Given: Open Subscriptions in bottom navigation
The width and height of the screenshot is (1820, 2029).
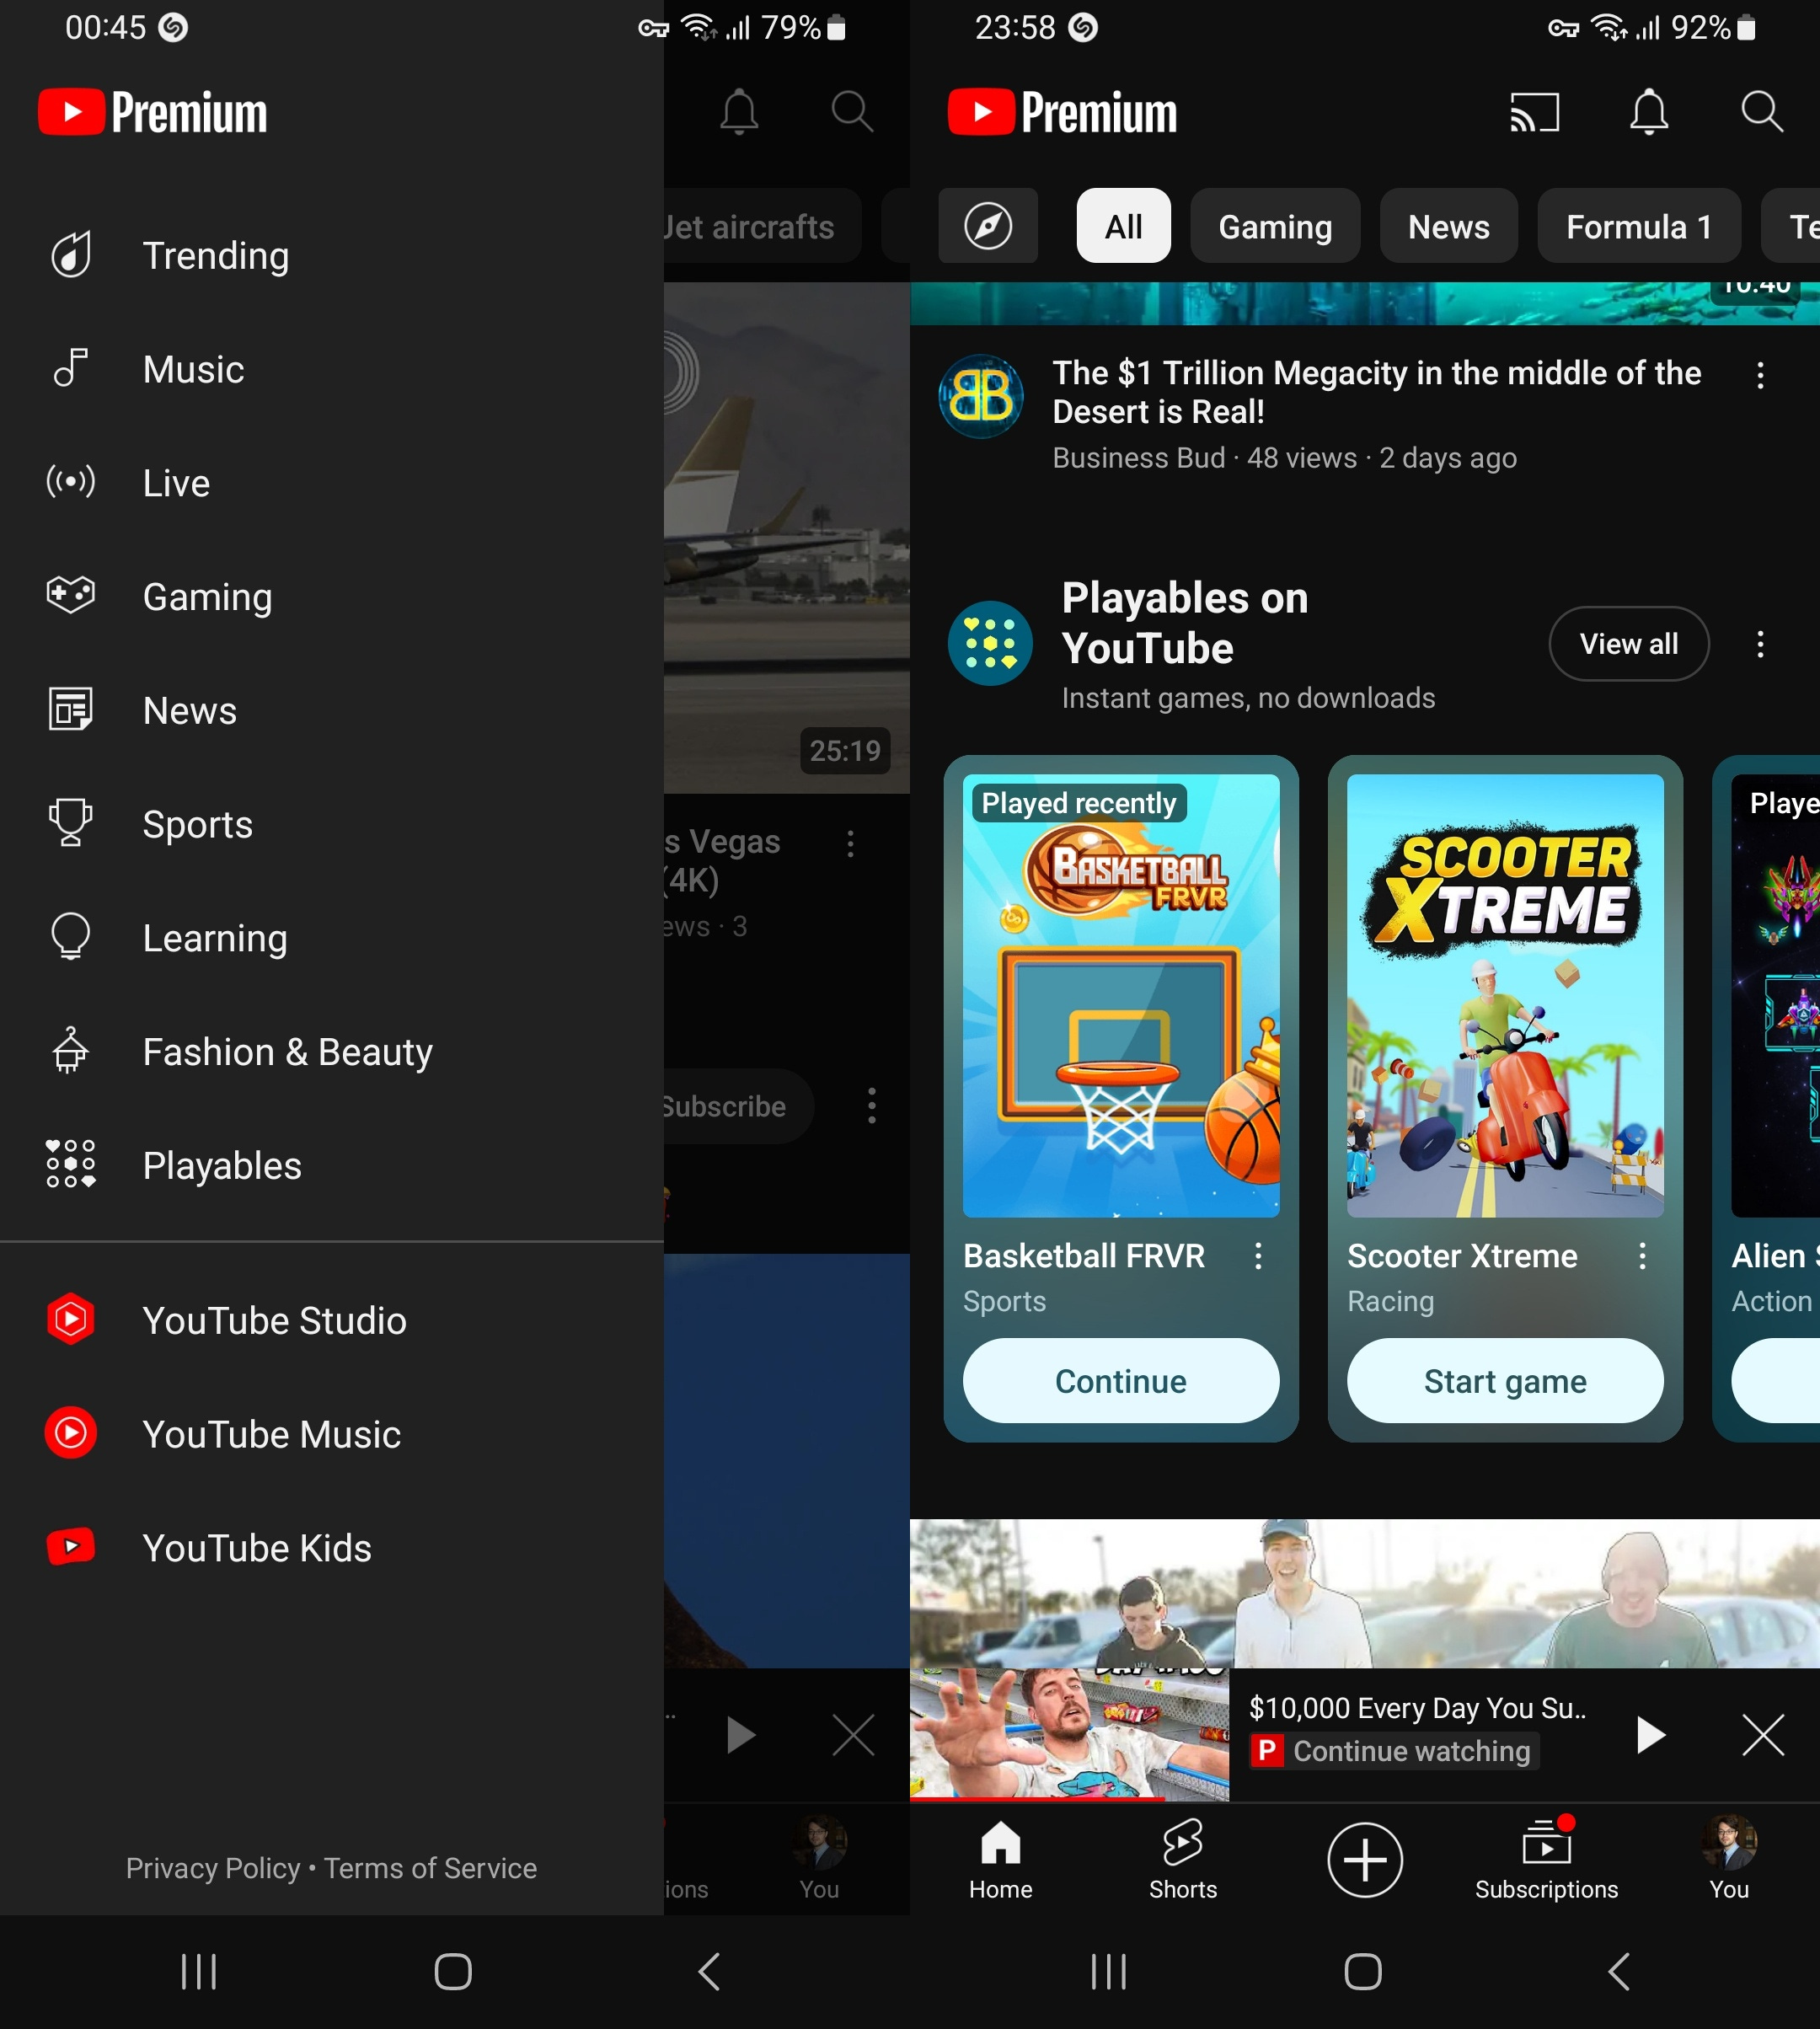Looking at the screenshot, I should (1546, 1860).
